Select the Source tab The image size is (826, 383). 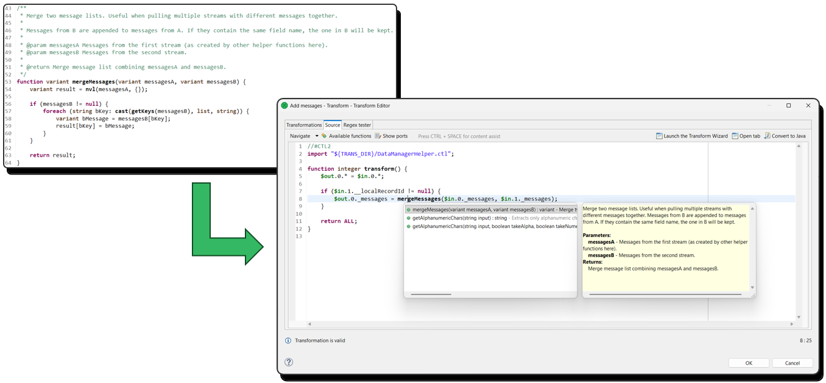pos(333,125)
